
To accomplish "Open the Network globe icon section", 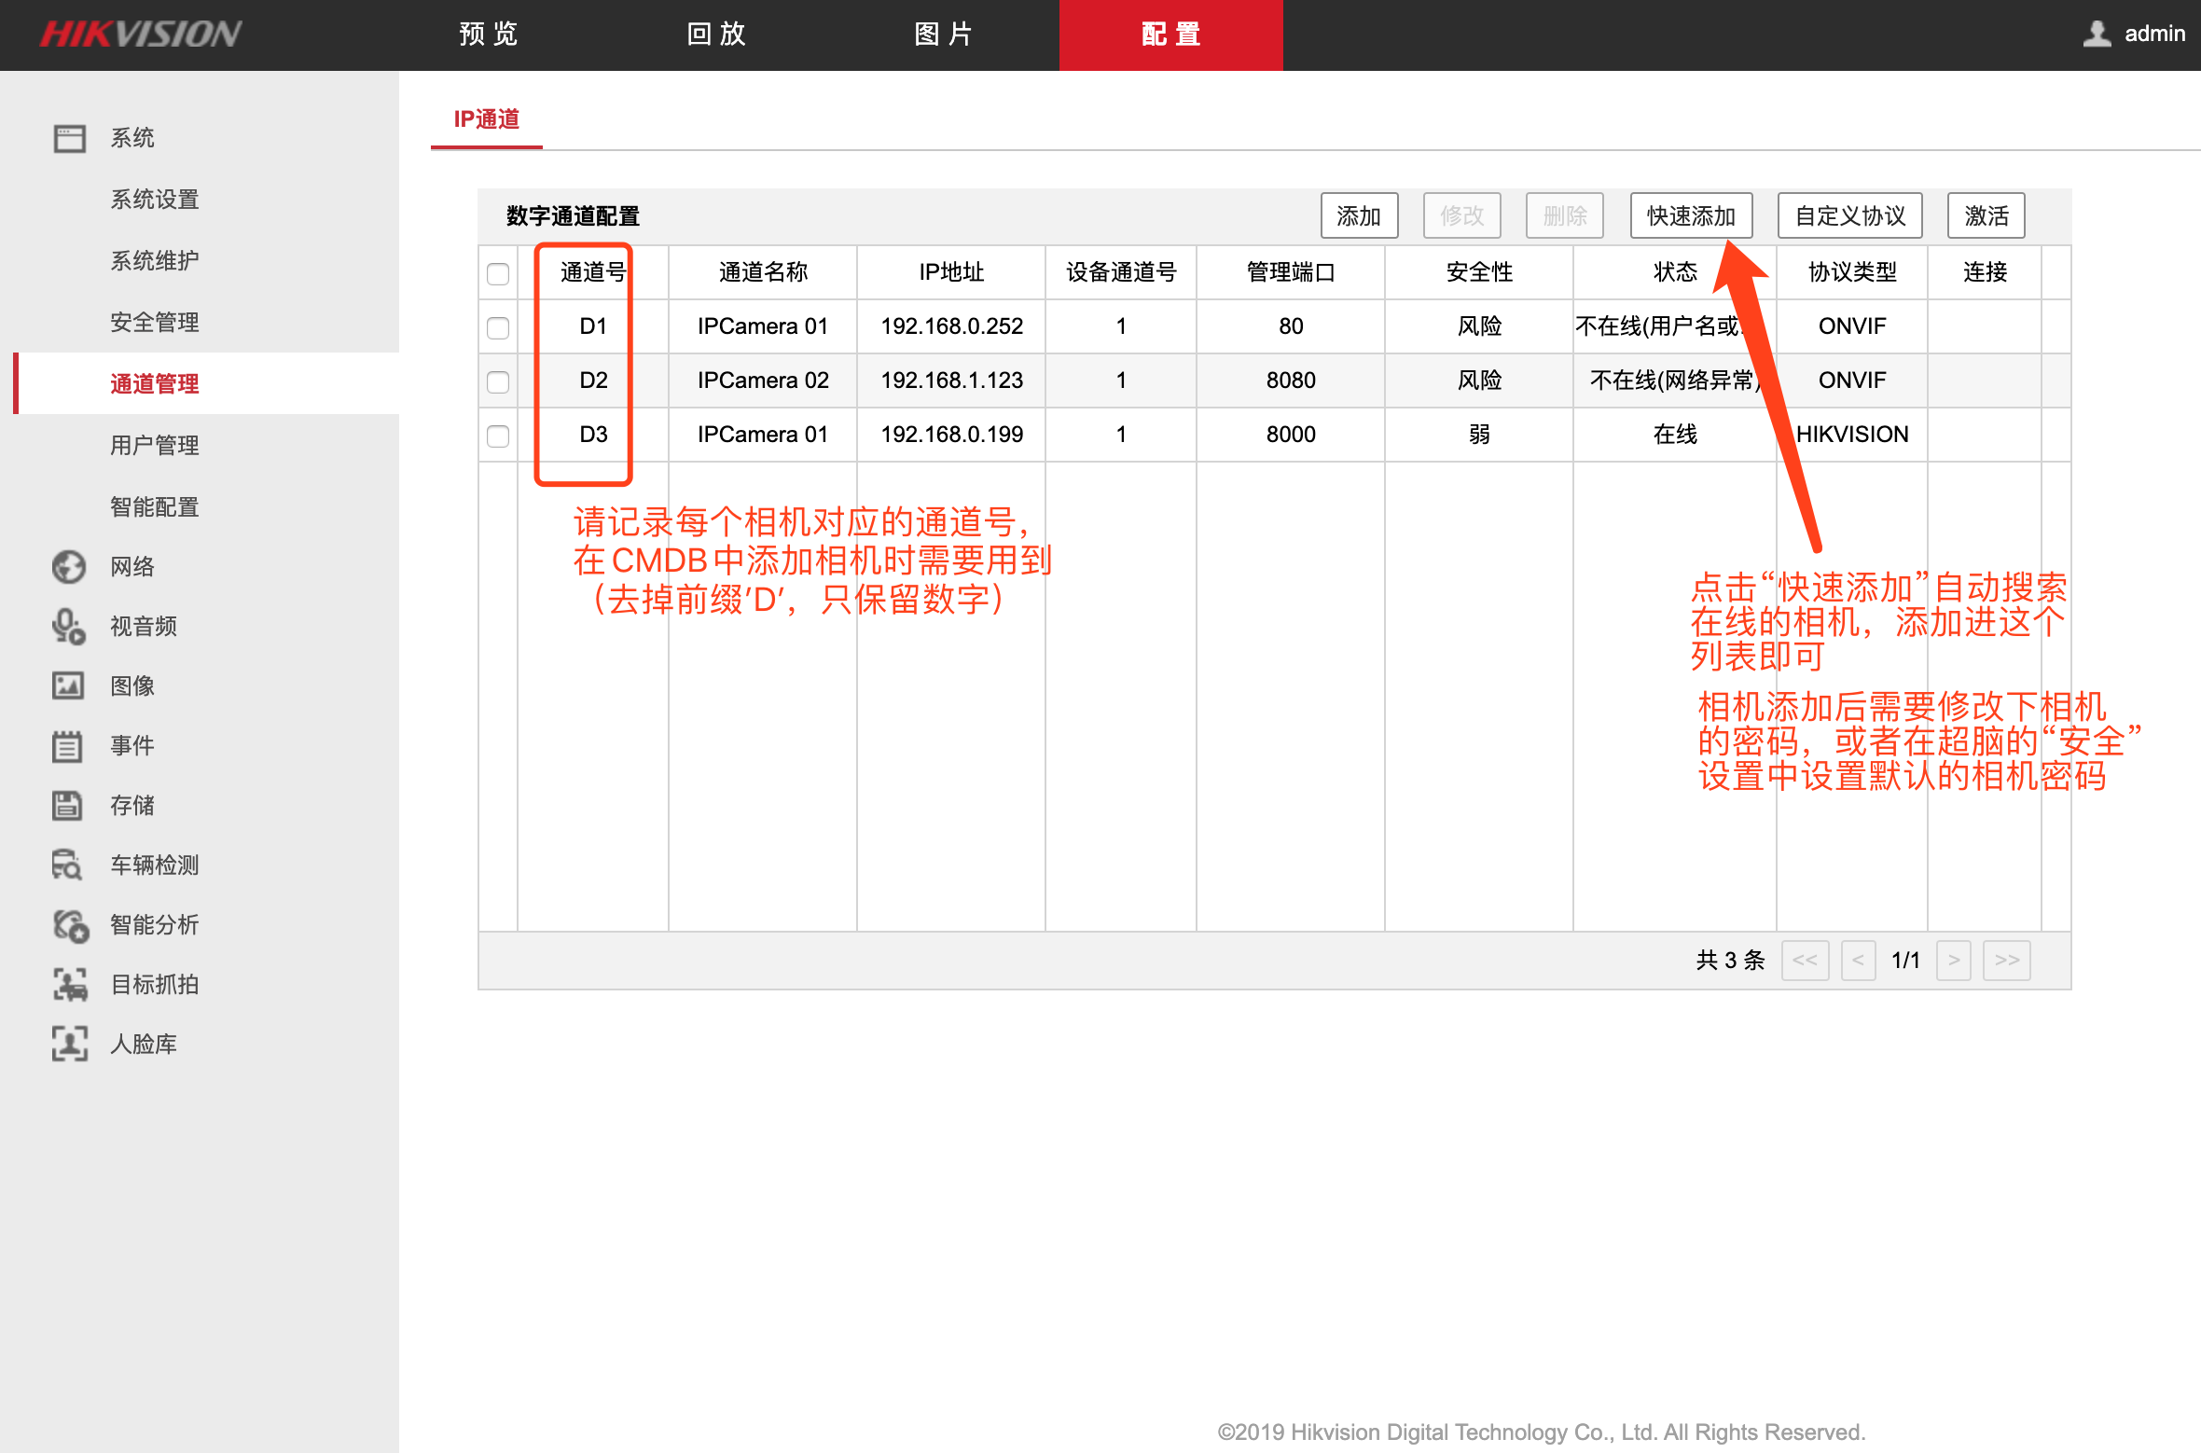I will [69, 567].
